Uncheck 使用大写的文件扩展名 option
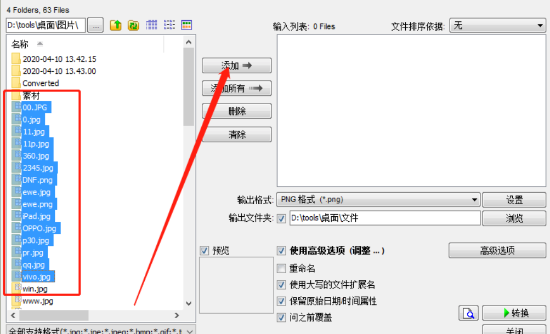 pos(281,285)
